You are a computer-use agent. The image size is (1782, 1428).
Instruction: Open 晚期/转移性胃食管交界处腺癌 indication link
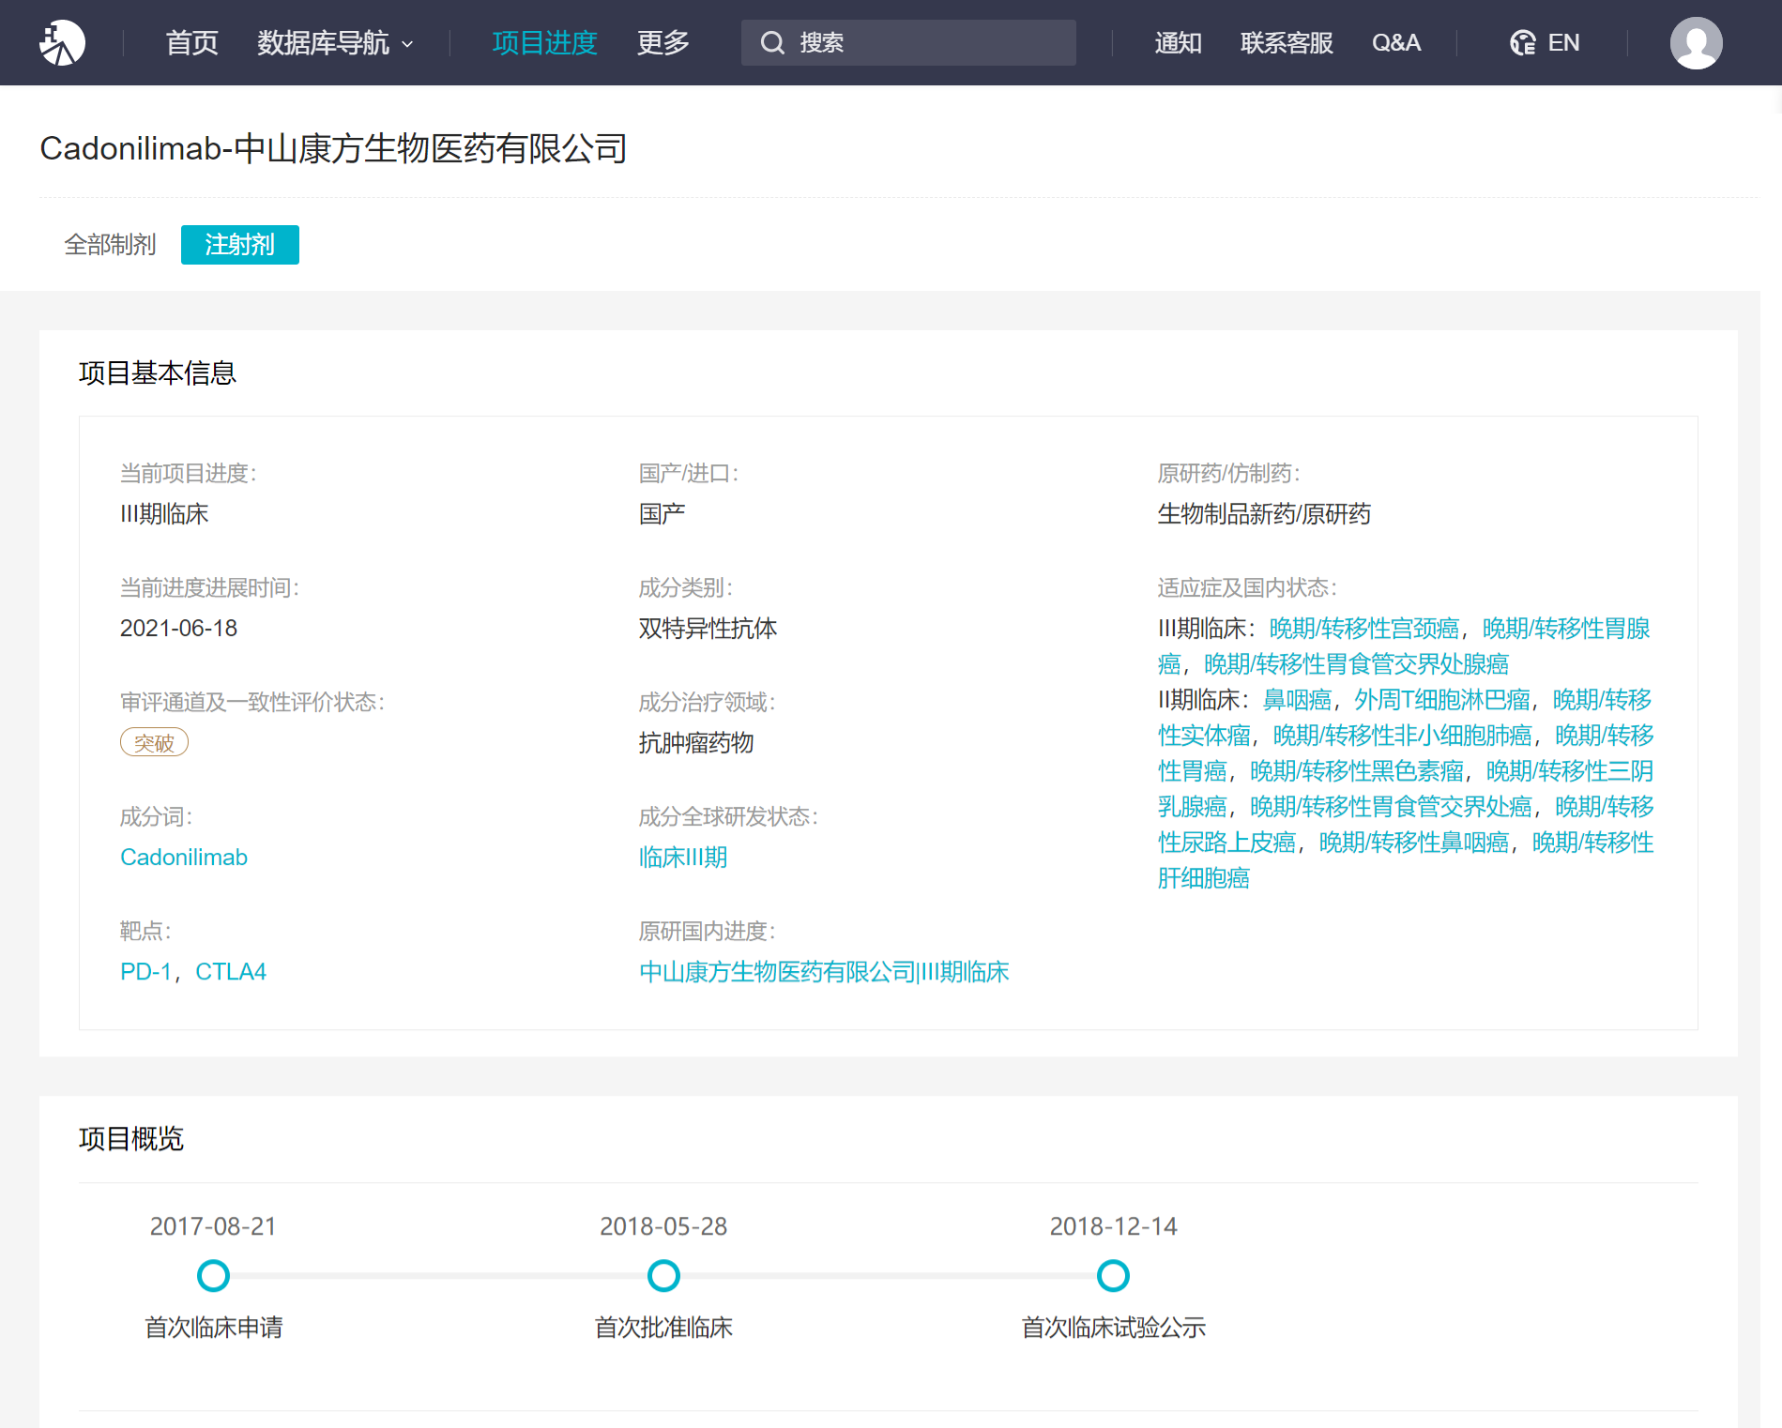(x=1356, y=663)
